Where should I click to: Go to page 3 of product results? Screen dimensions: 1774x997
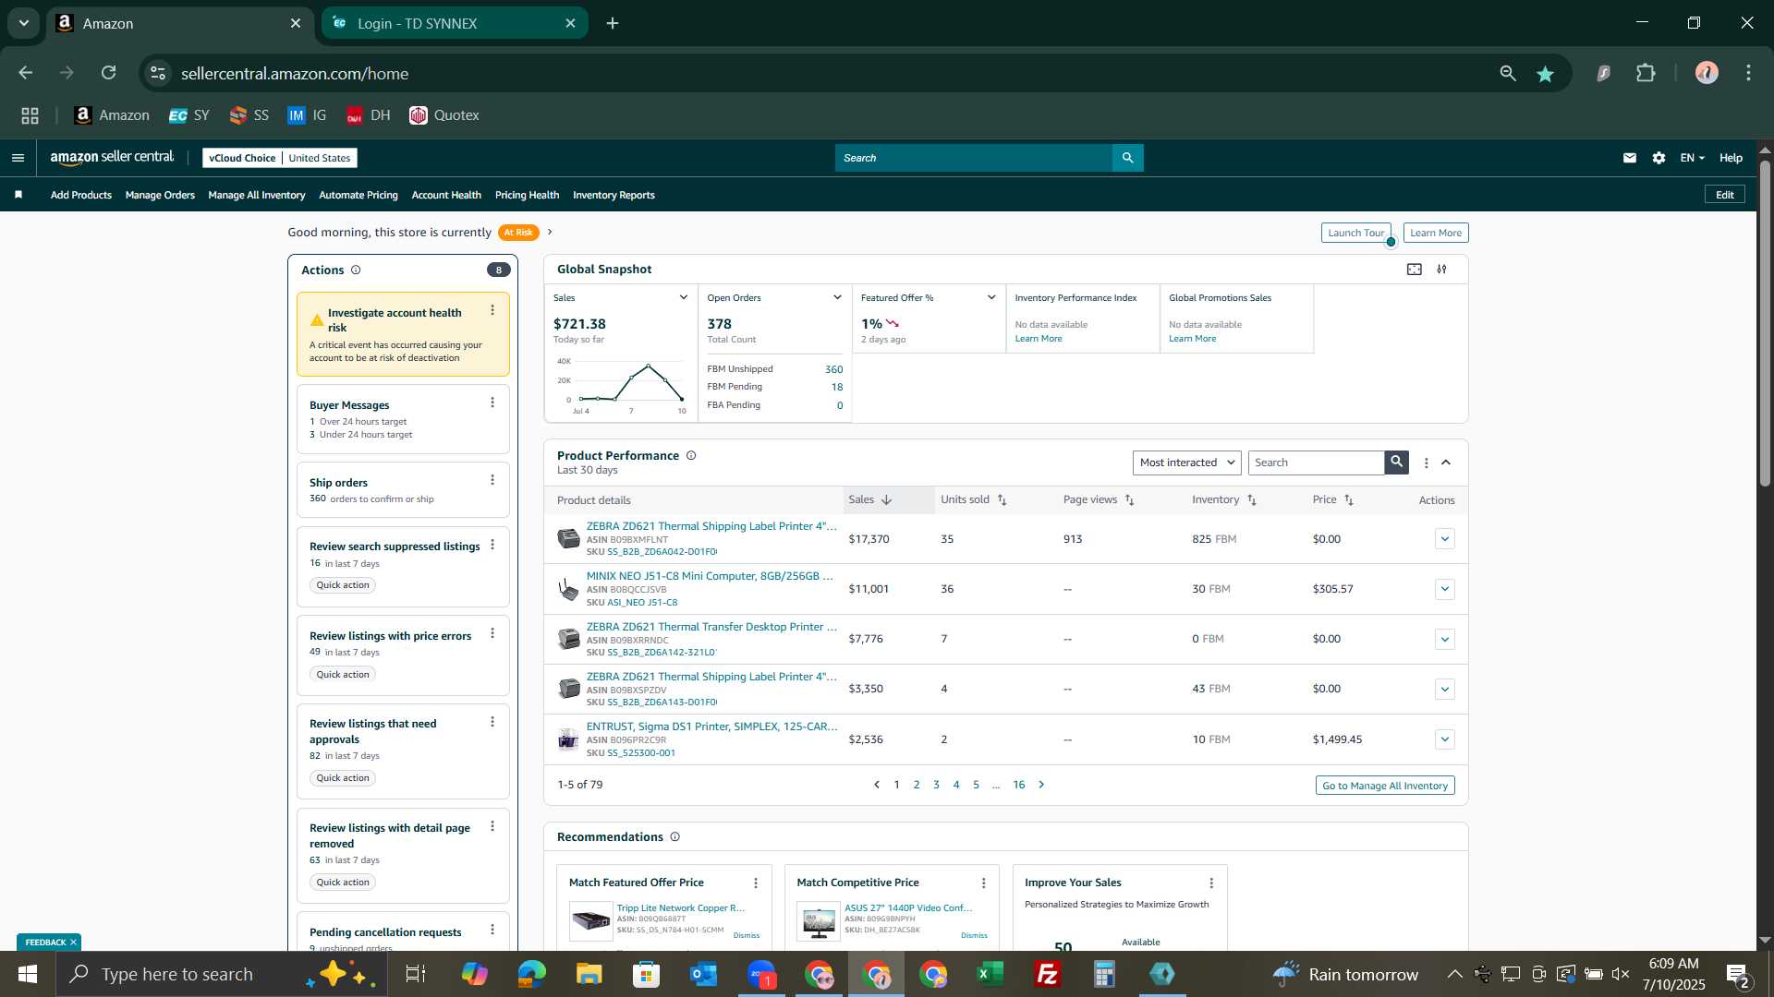[936, 785]
